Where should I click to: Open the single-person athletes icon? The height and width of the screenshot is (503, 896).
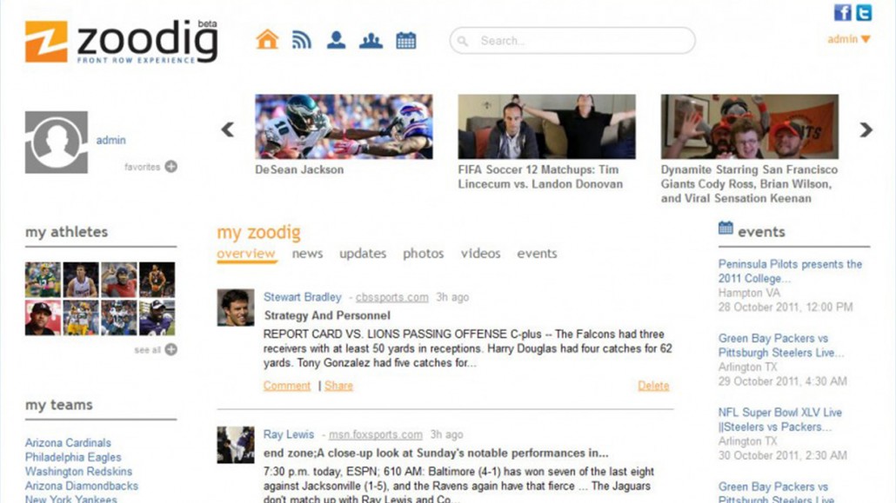coord(336,40)
